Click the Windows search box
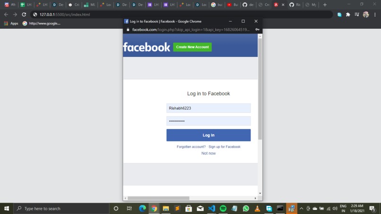Screen dimensions: 381x214 click(x=61, y=208)
